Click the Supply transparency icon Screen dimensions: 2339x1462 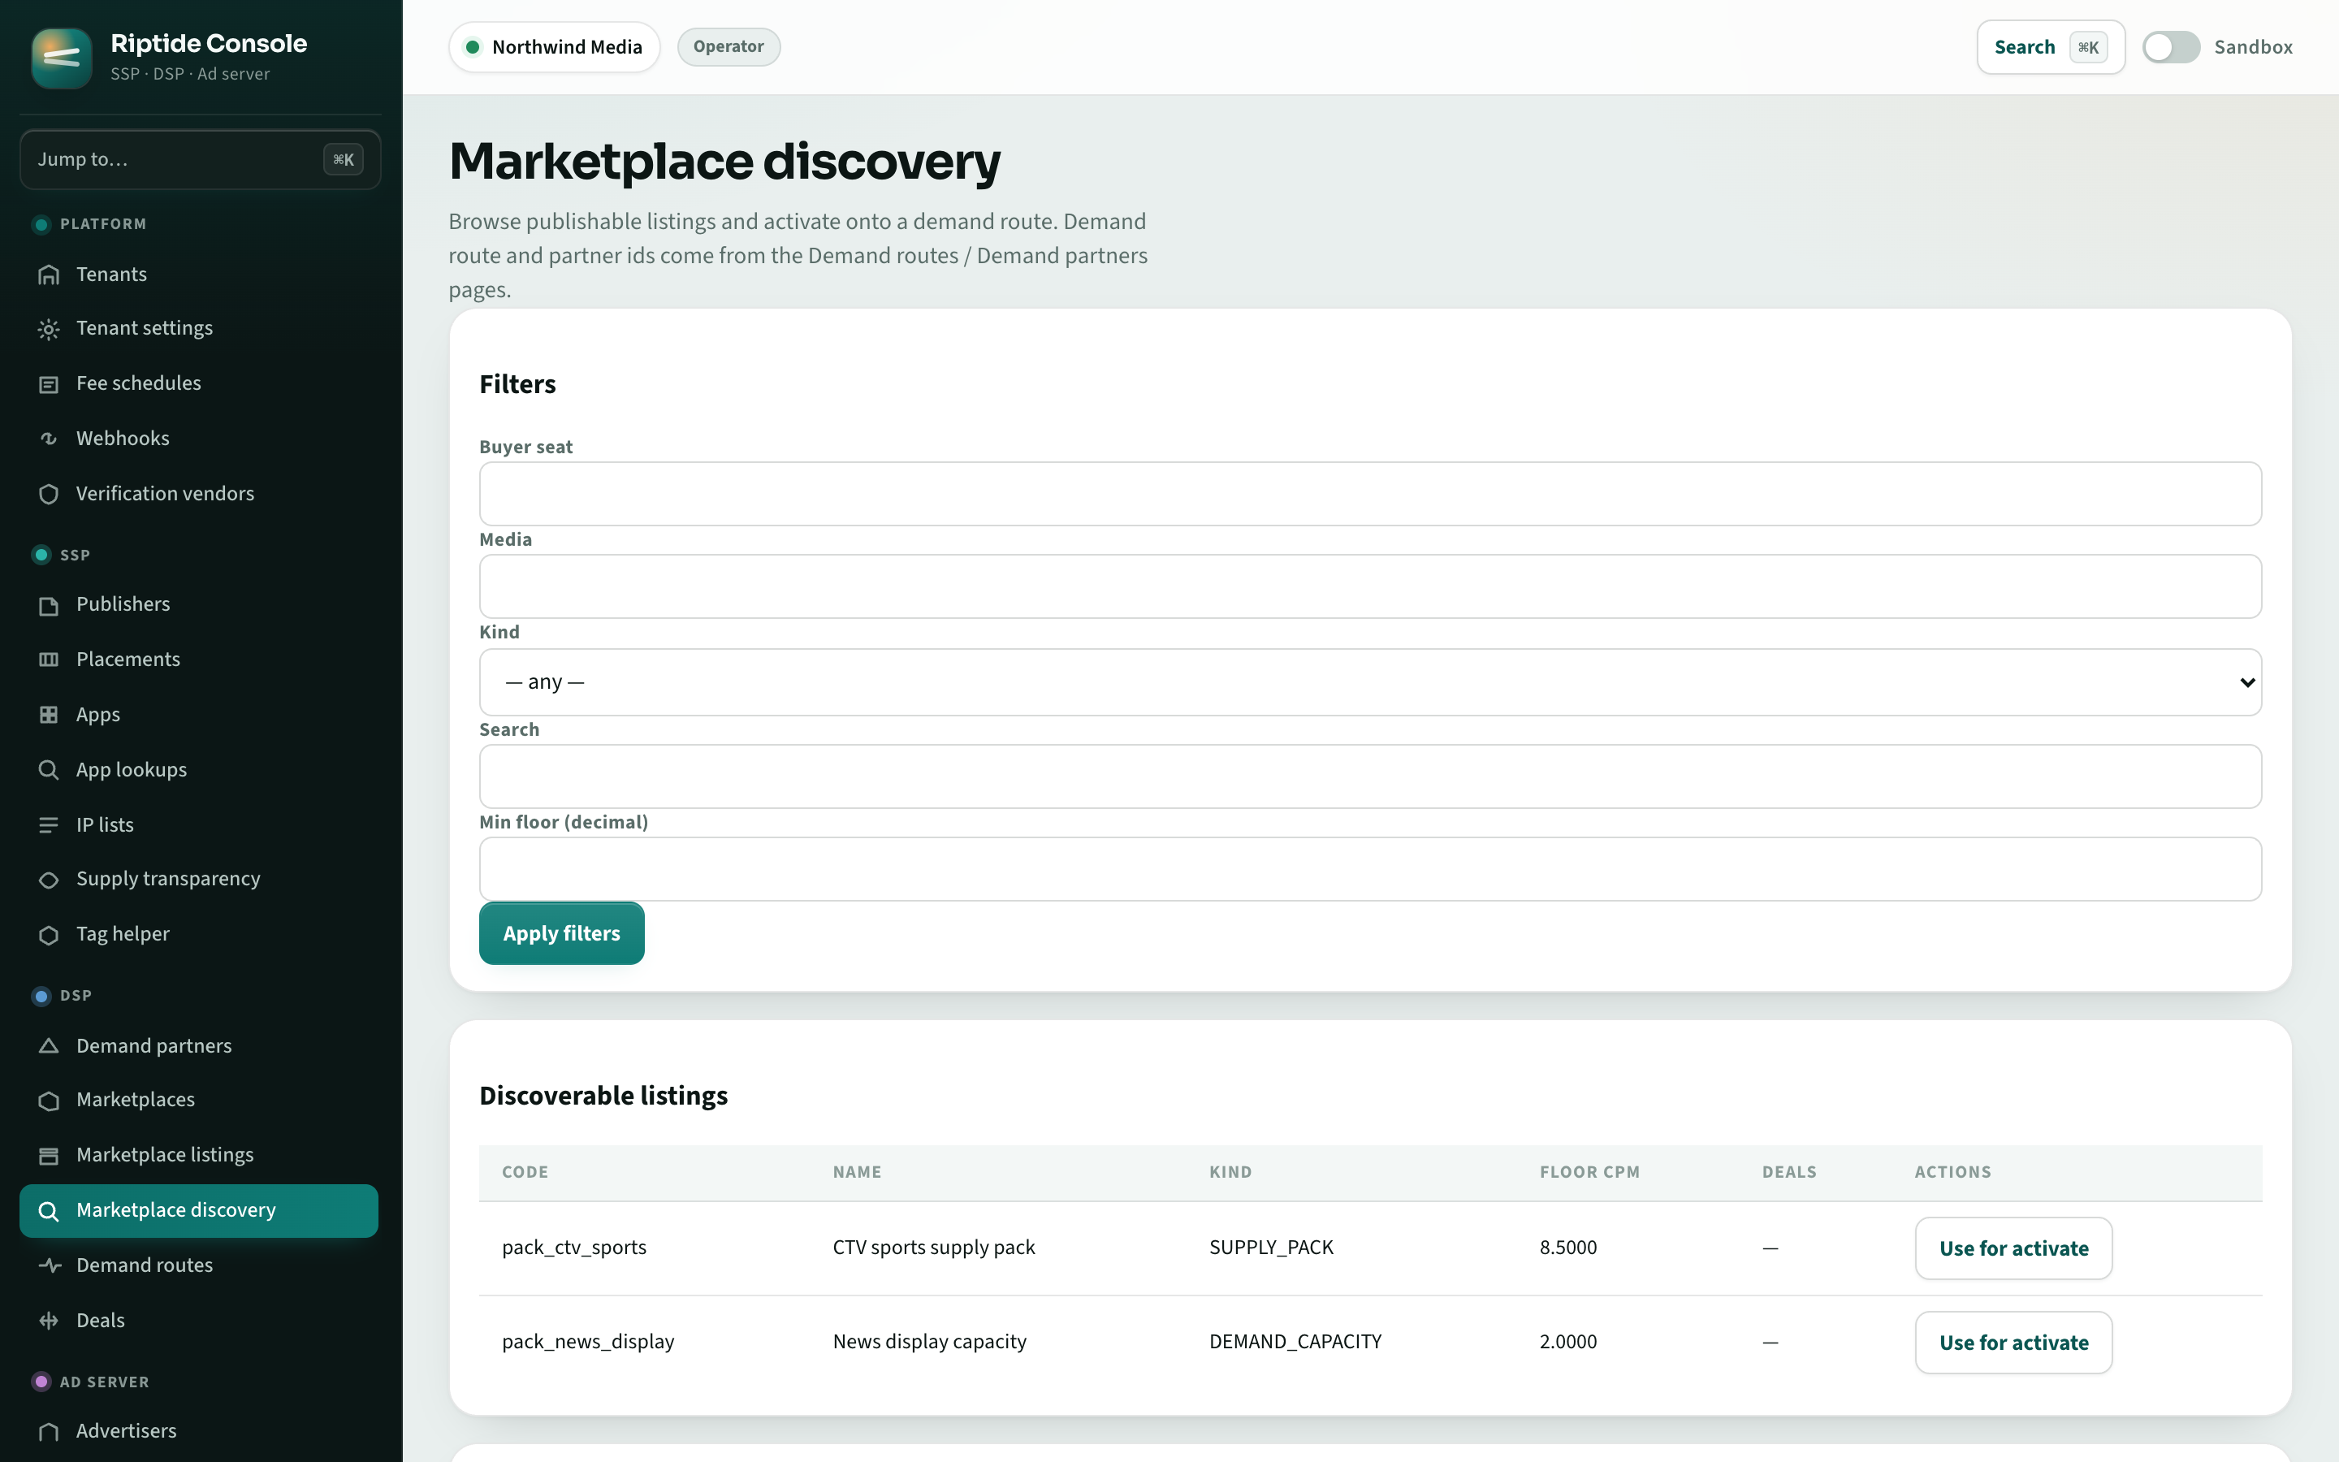(x=49, y=880)
